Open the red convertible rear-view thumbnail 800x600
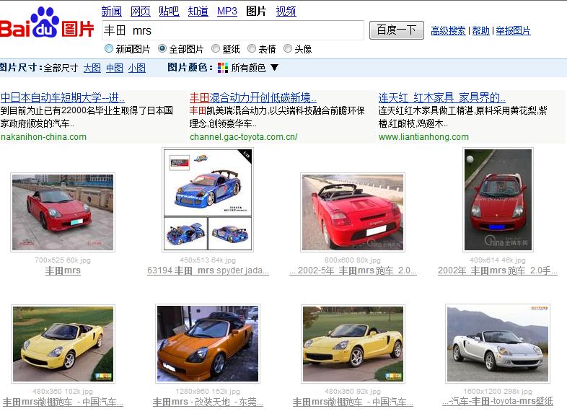 [353, 212]
